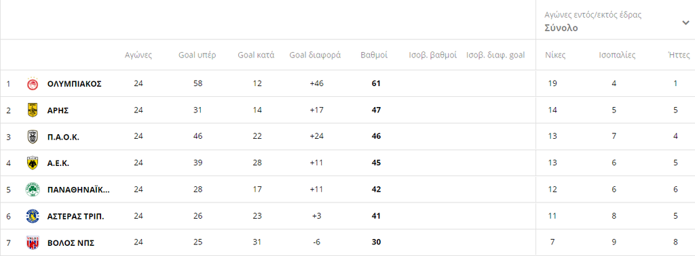
Task: Click the Asteras Tripolis team logo
Action: pyautogui.click(x=33, y=216)
